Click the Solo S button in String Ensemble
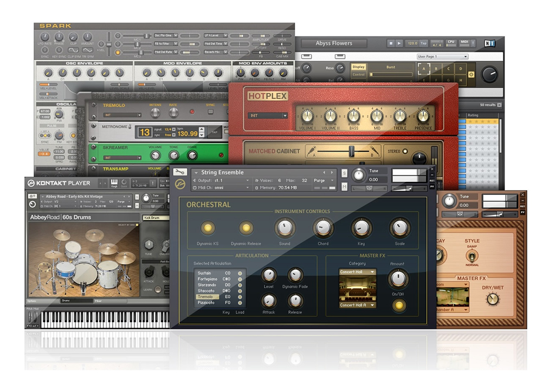 344,173
